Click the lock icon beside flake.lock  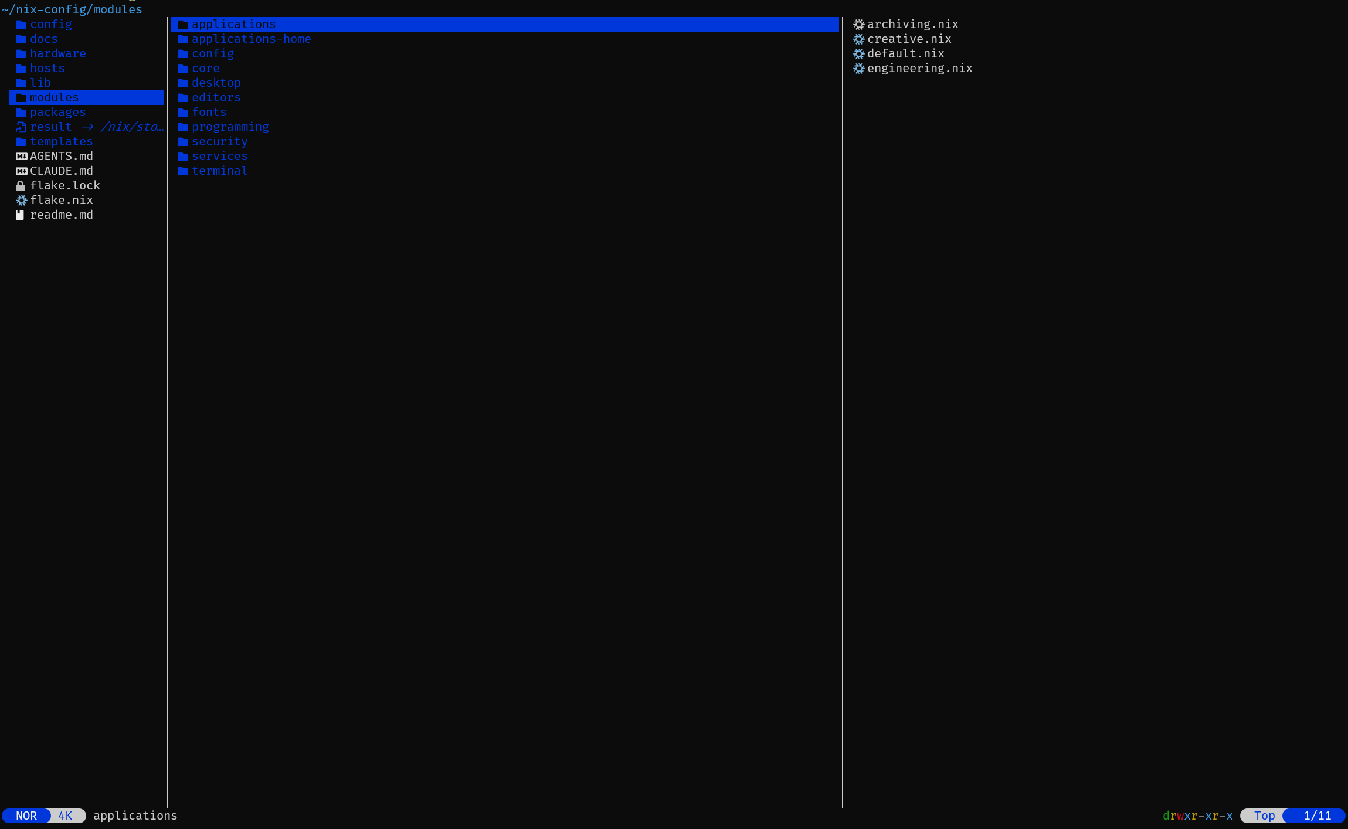coord(21,186)
